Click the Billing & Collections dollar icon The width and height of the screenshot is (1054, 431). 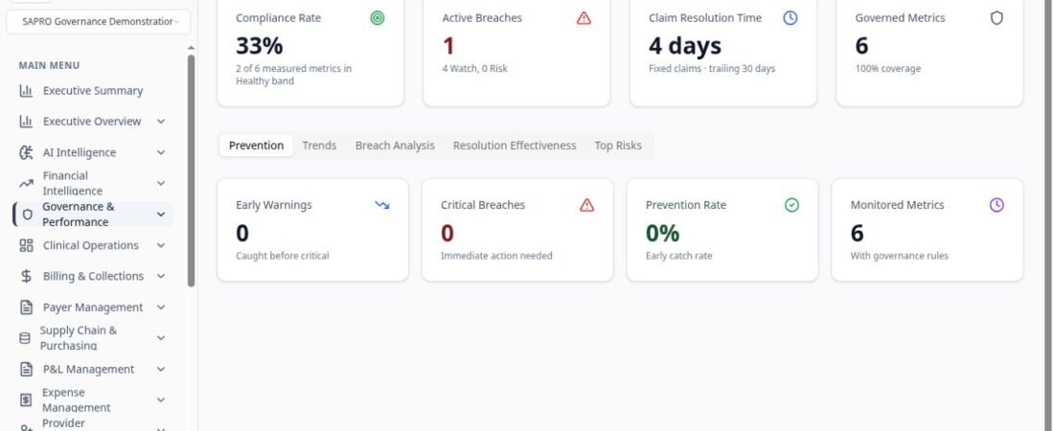coord(26,277)
